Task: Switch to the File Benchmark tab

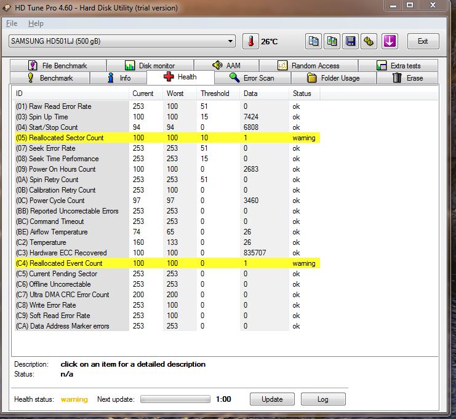Action: (58, 65)
